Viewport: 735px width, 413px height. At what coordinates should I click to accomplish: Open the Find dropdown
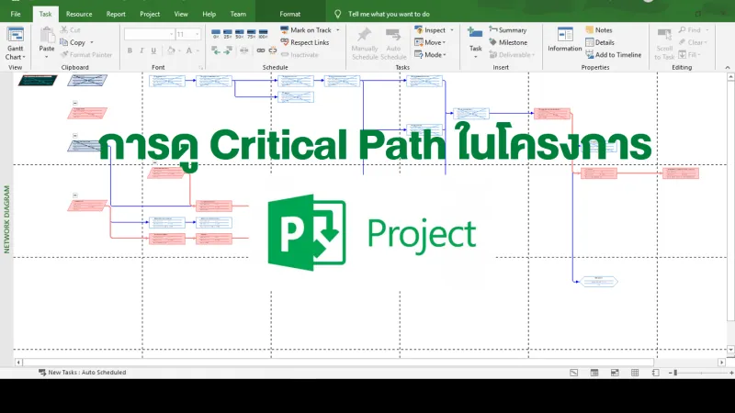[694, 30]
